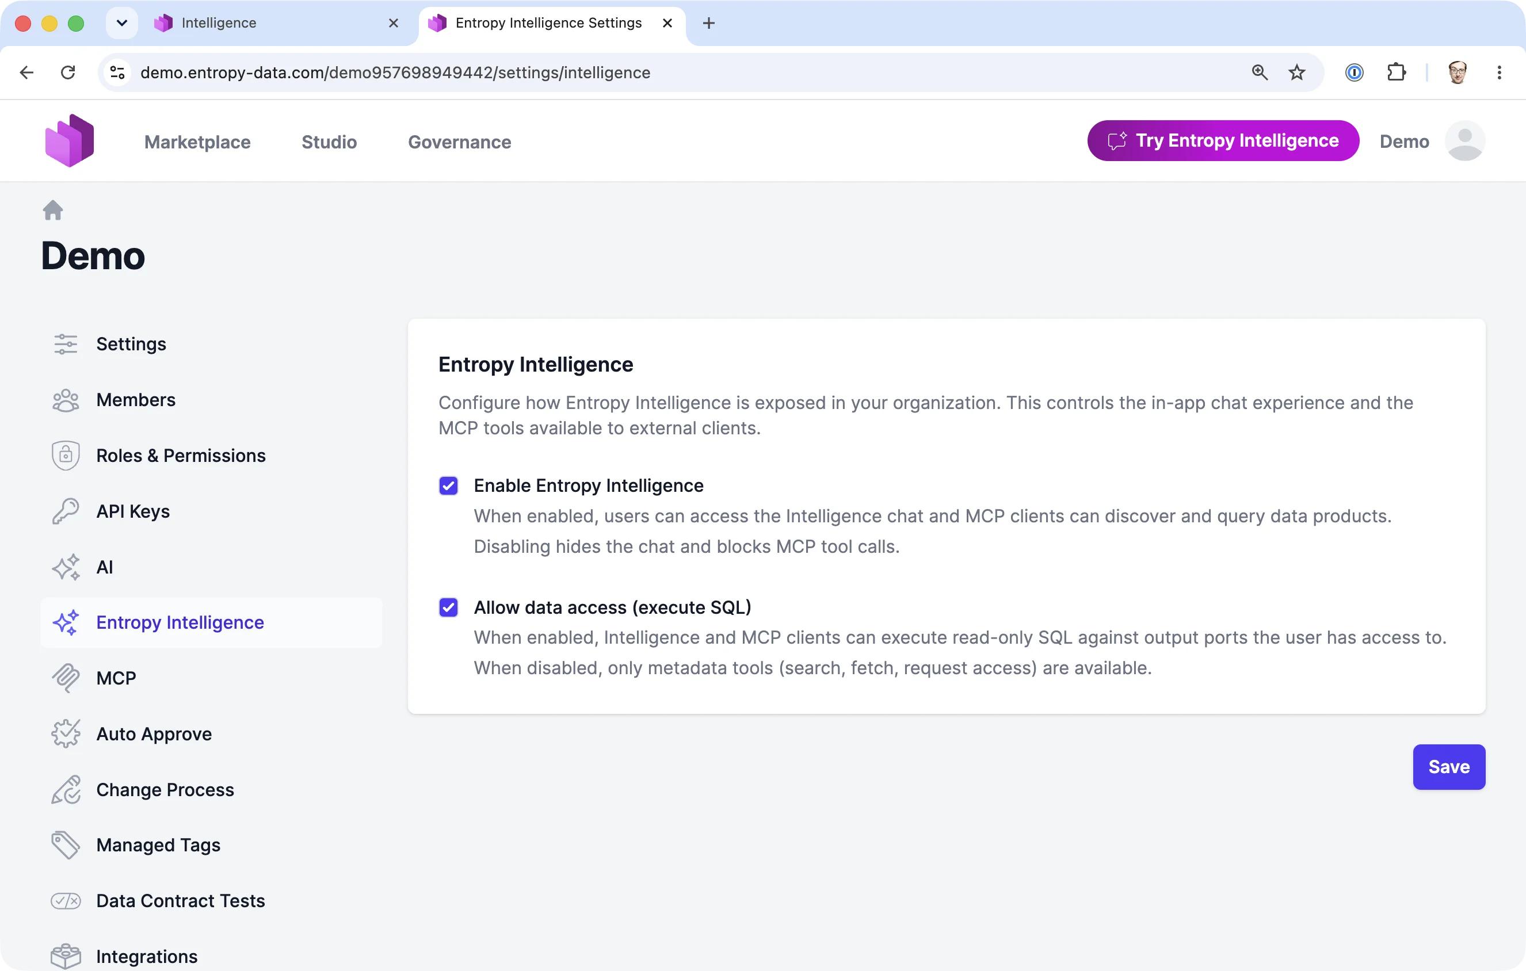Click the Allow data access label text

tap(612, 607)
